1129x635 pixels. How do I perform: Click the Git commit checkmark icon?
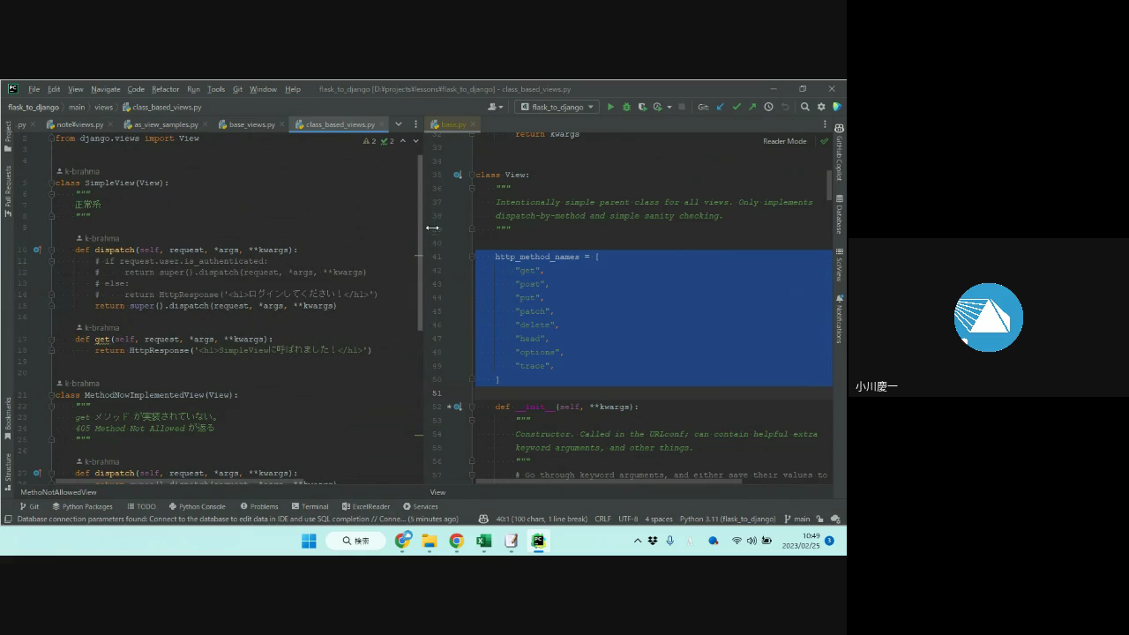(736, 107)
